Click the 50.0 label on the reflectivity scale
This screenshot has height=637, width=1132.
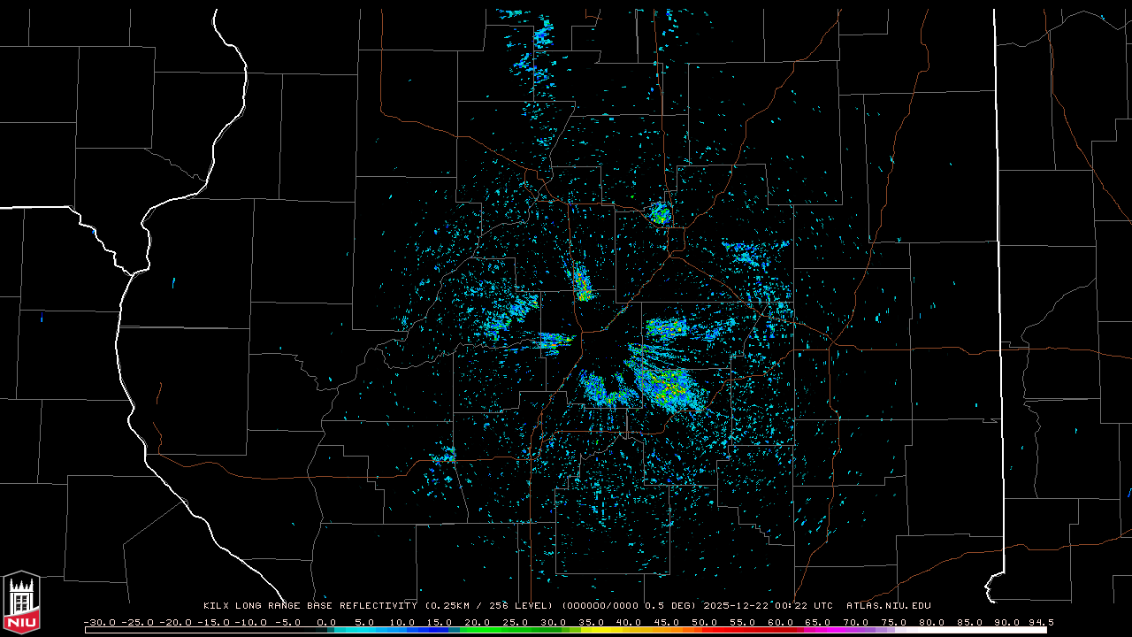click(704, 622)
